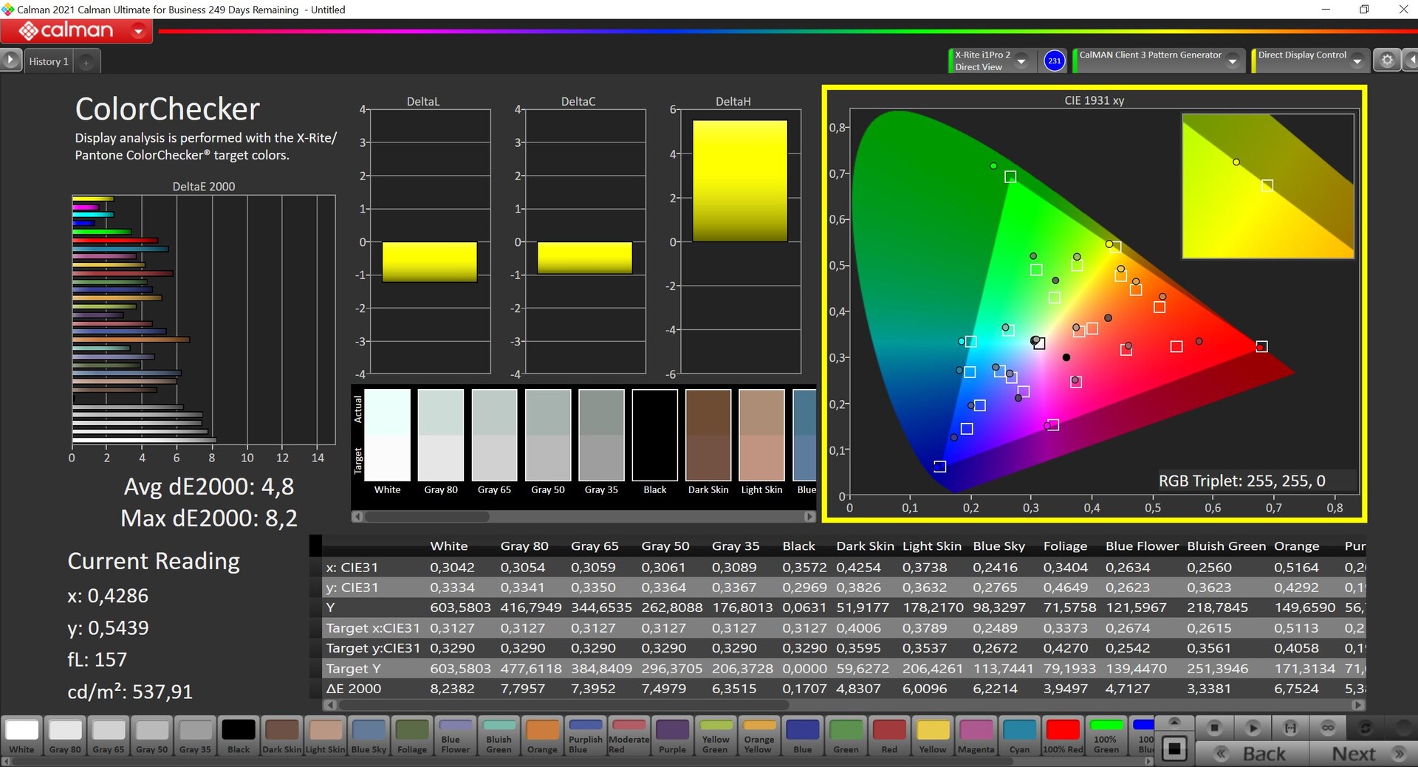Click the stop measurement button
Image resolution: width=1418 pixels, height=767 pixels.
(1214, 728)
